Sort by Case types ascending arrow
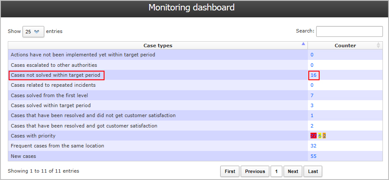The image size is (389, 180). pos(303,44)
